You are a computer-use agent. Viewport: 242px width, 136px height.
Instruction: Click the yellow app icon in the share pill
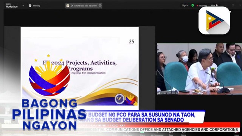tap(68, 6)
